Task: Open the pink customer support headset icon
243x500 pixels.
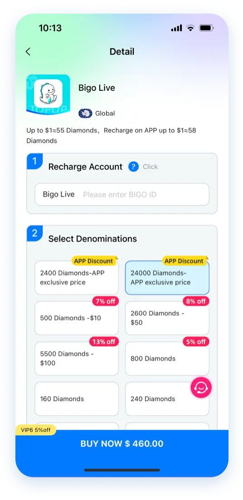Action: (x=201, y=387)
